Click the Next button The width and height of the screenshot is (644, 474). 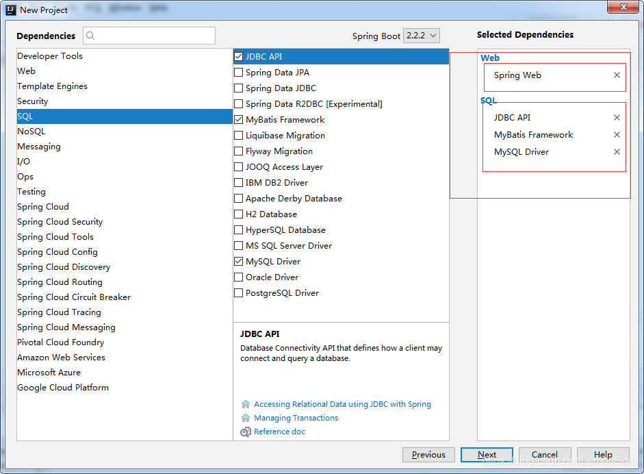[x=487, y=455]
